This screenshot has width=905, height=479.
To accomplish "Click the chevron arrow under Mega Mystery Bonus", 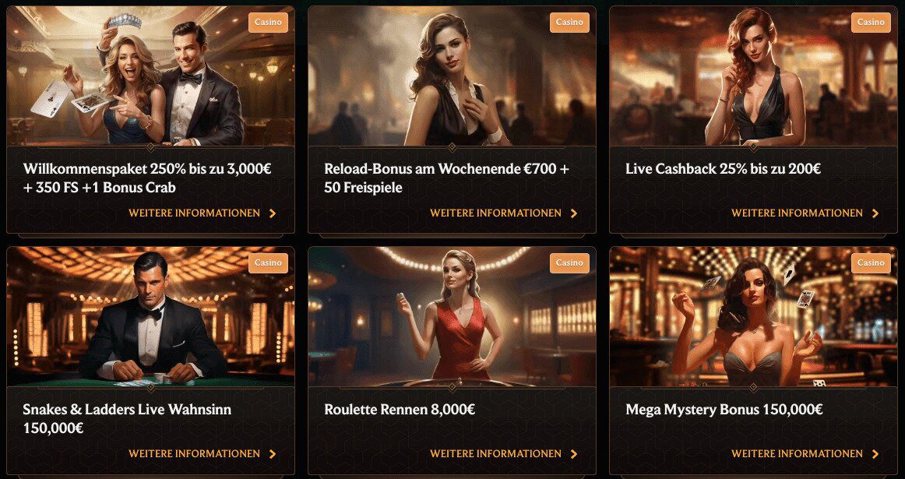I will tap(875, 453).
